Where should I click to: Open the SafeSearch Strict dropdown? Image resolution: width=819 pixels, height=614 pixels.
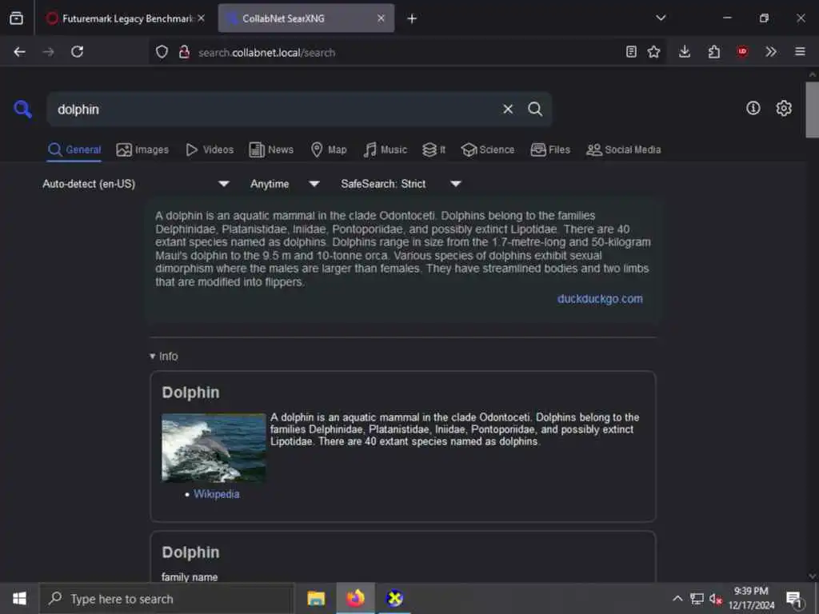point(401,184)
